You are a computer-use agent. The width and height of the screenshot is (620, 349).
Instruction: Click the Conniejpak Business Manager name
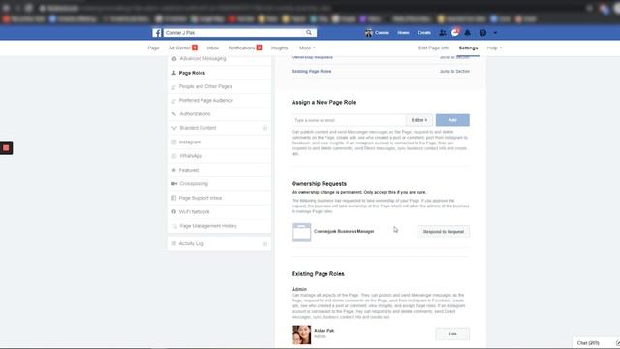tap(344, 231)
